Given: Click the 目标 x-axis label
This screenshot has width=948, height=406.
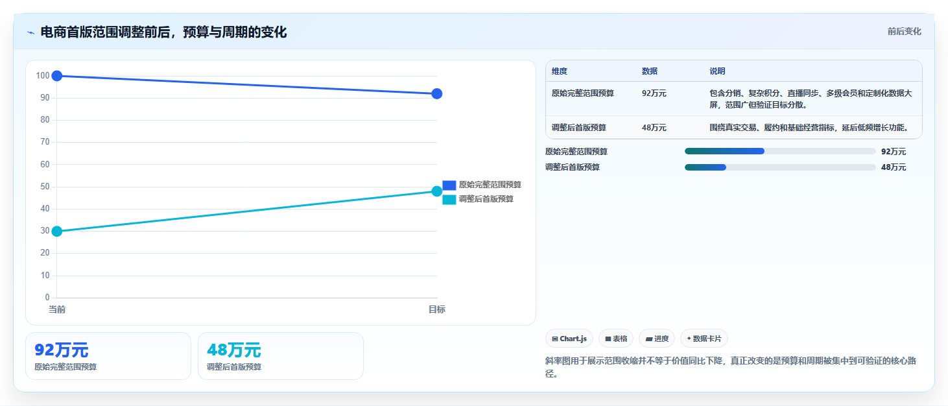Looking at the screenshot, I should 437,309.
